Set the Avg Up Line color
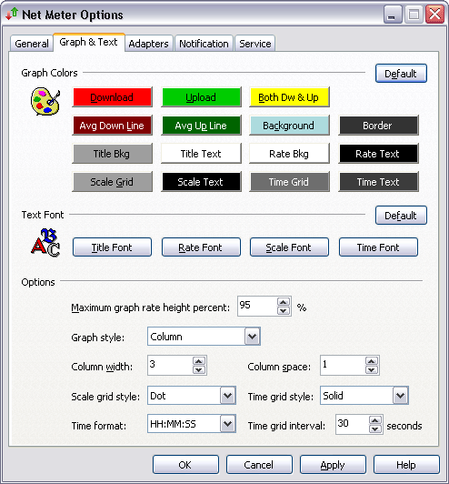 pyautogui.click(x=201, y=126)
